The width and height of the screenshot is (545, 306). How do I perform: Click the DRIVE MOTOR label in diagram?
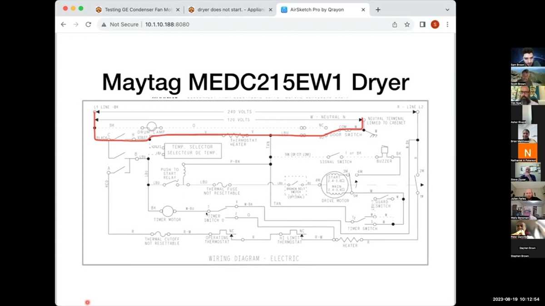coord(335,200)
